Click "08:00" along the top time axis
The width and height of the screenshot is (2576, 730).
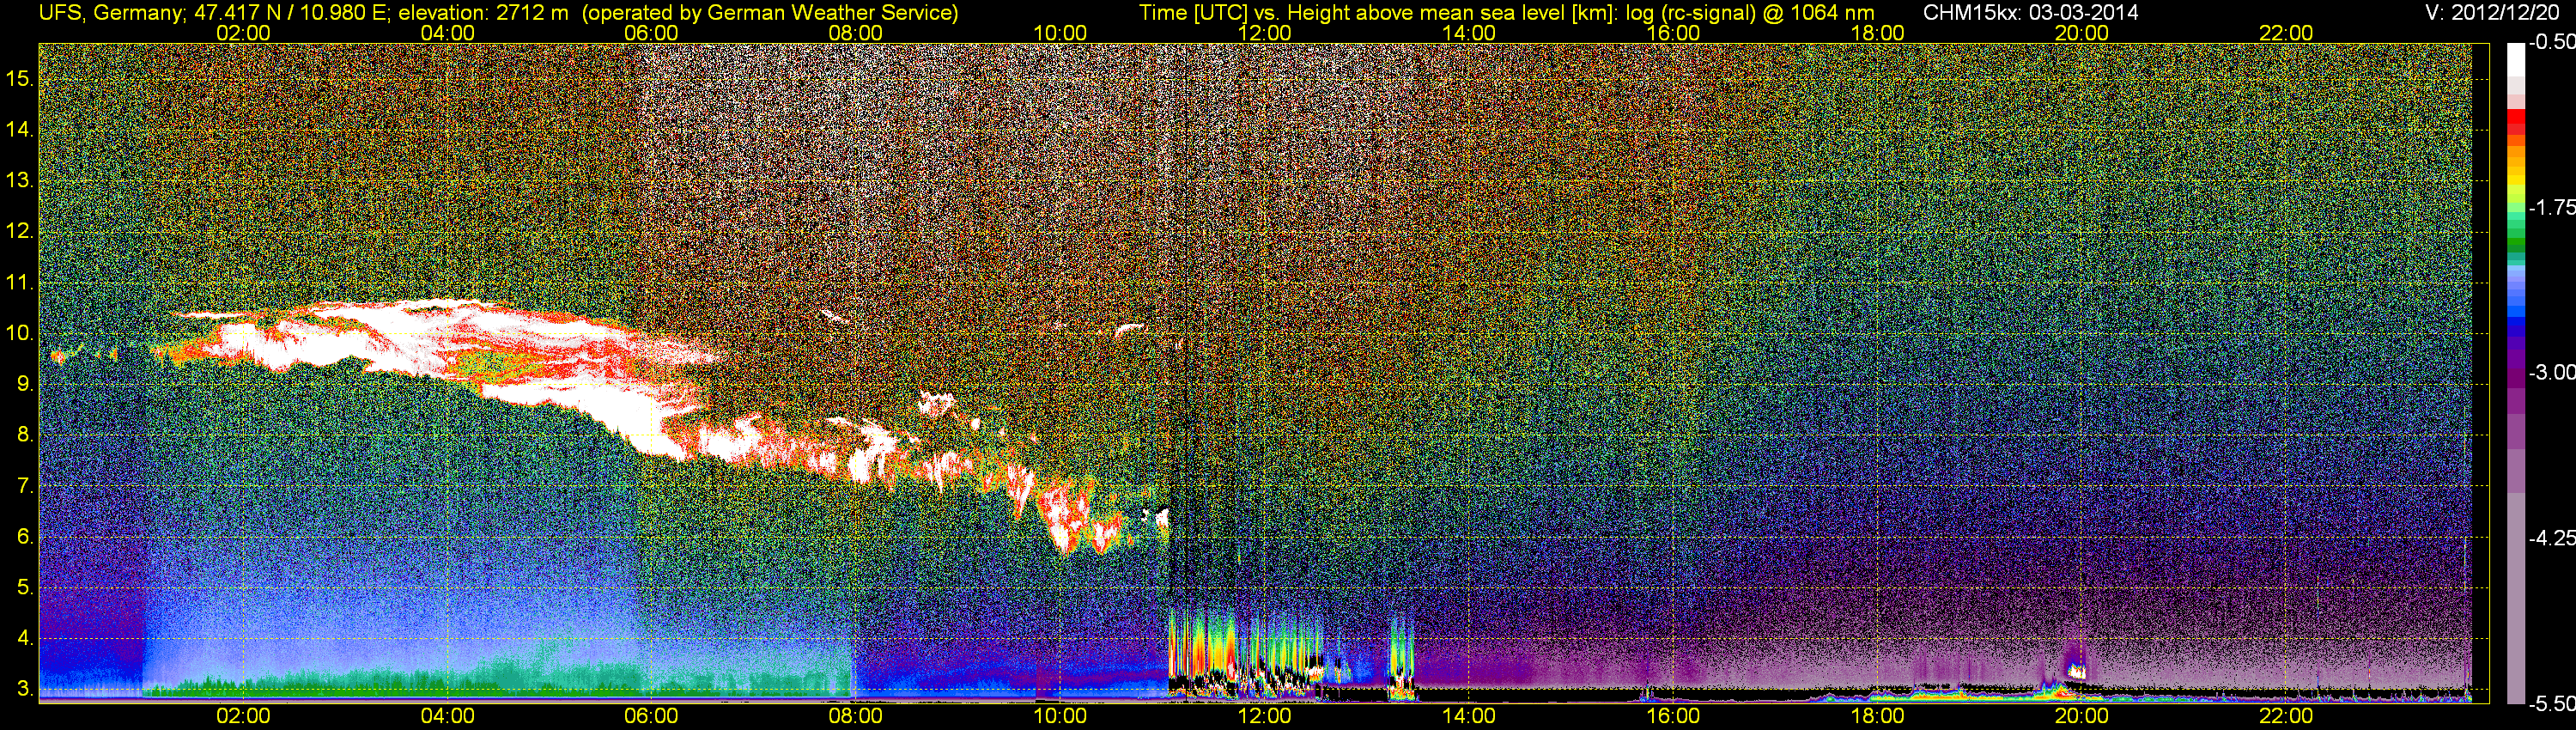(x=856, y=33)
